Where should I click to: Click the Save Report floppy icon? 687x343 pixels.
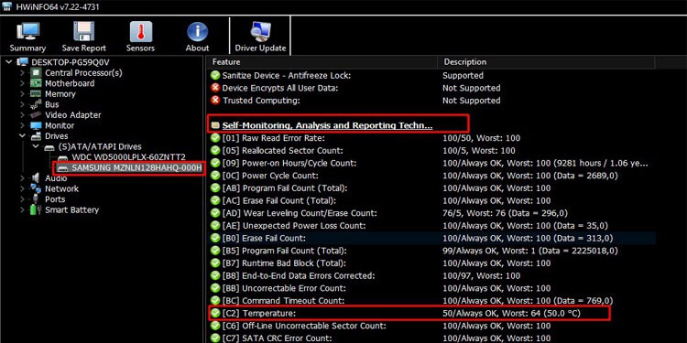coord(83,32)
